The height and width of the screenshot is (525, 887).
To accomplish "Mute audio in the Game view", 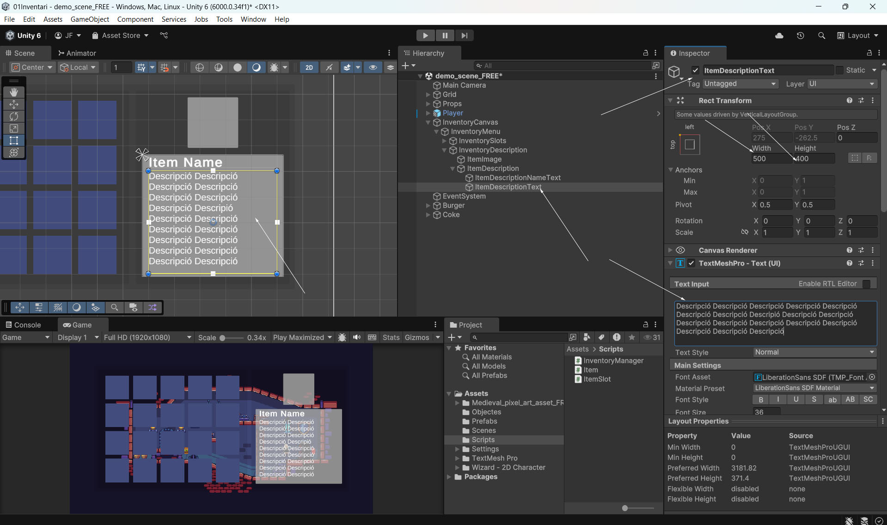I will [x=357, y=337].
